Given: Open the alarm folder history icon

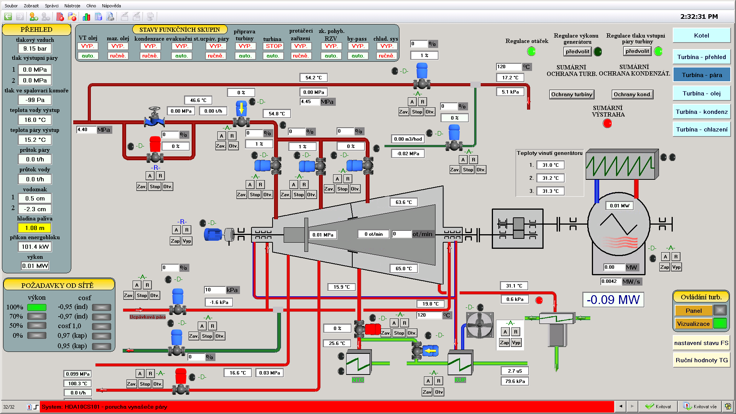Looking at the screenshot, I should coord(72,16).
